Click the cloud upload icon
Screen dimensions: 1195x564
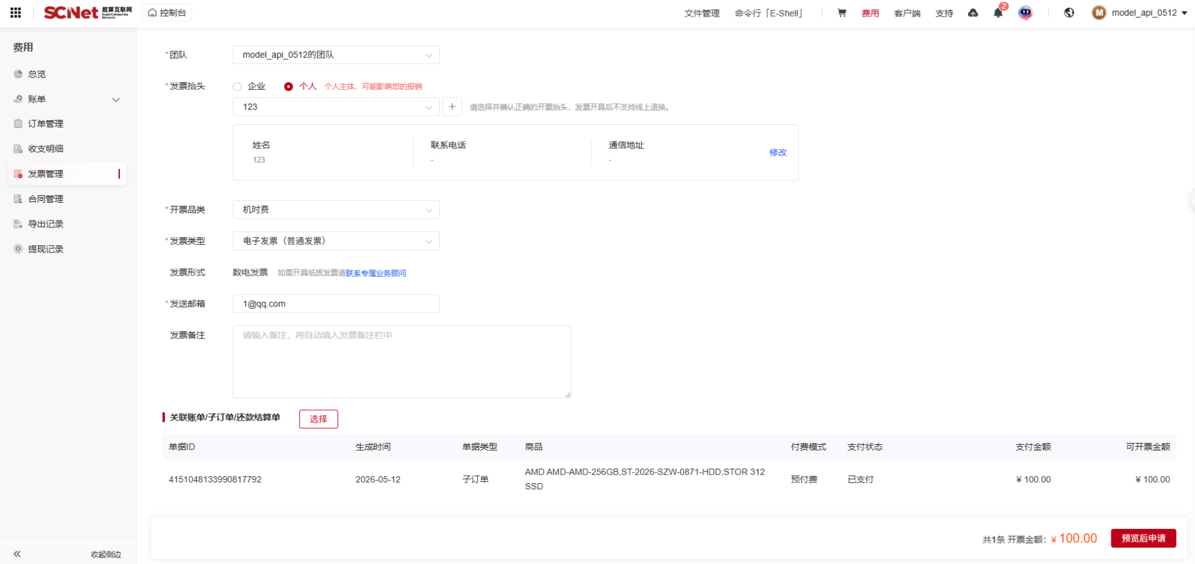click(973, 13)
